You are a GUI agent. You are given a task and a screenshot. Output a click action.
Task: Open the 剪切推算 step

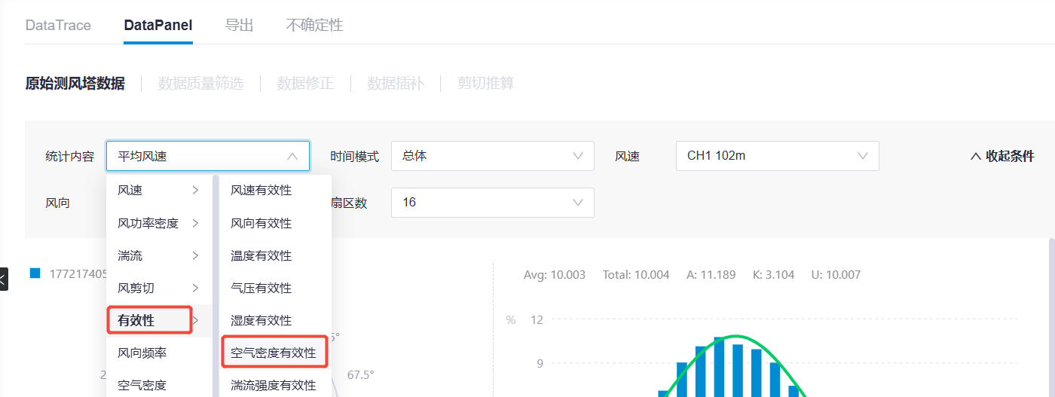pyautogui.click(x=485, y=84)
